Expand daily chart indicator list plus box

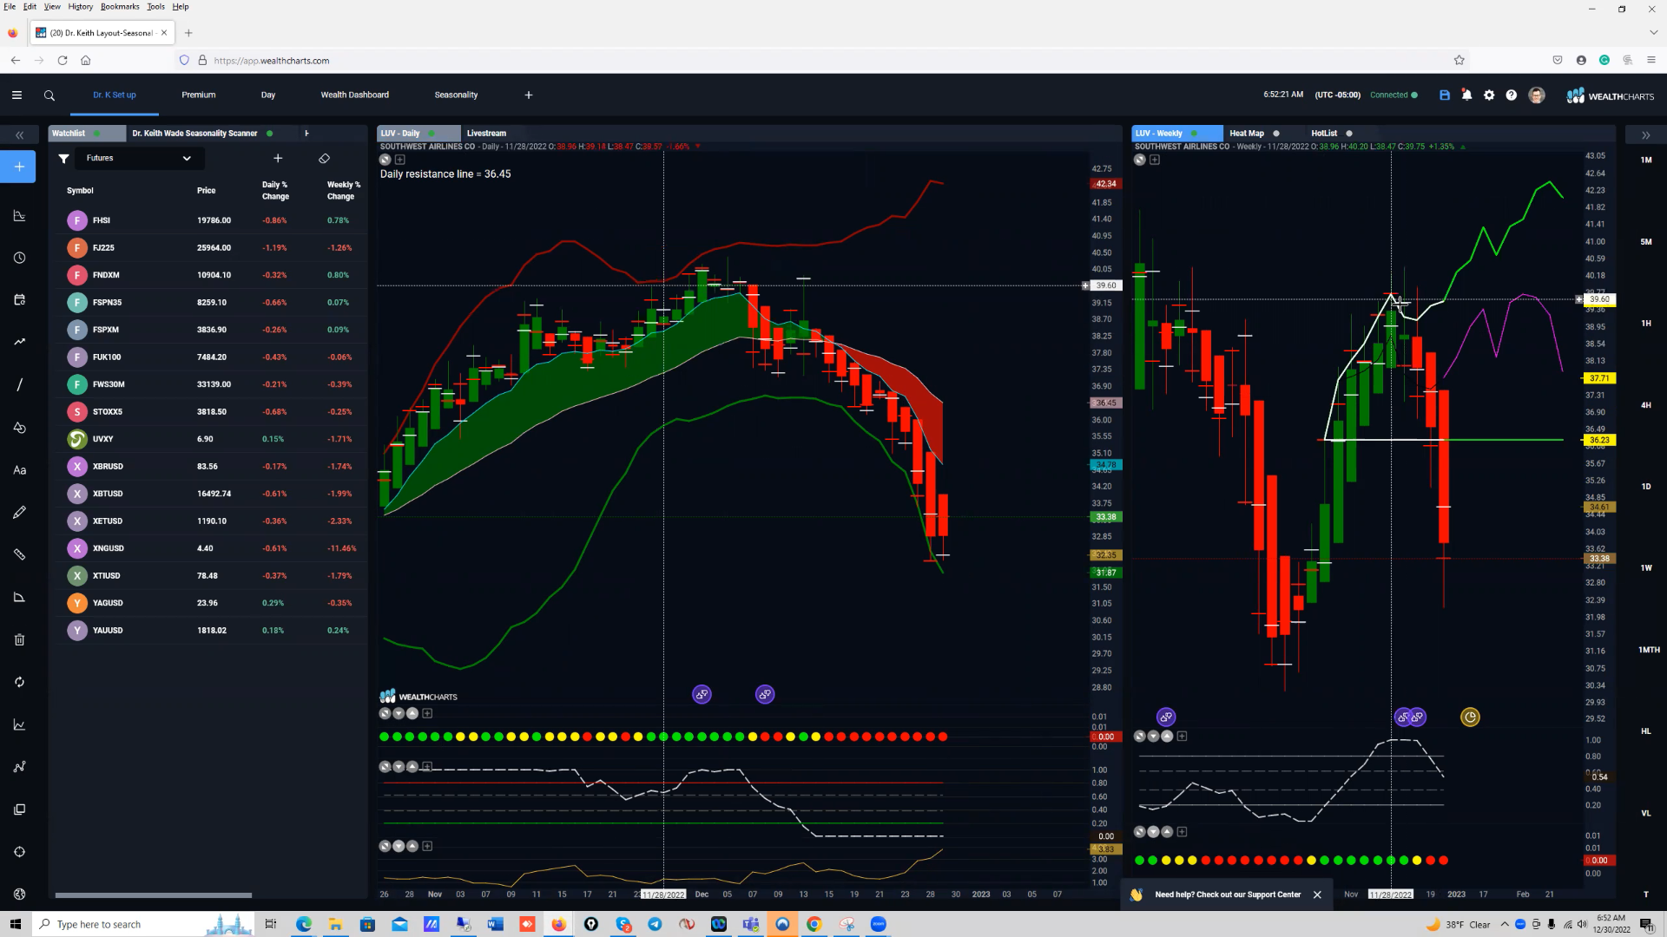[x=400, y=160]
